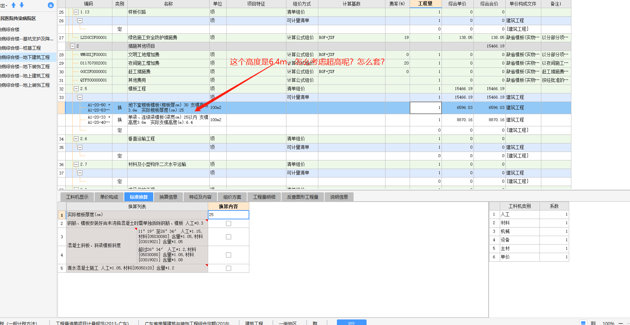
Task: Collapse the sub-node in row 37
Action: tap(80, 173)
